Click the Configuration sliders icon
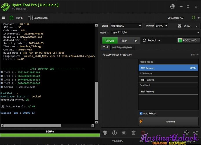Viewport: 201px width, 145px height. pos(31,18)
